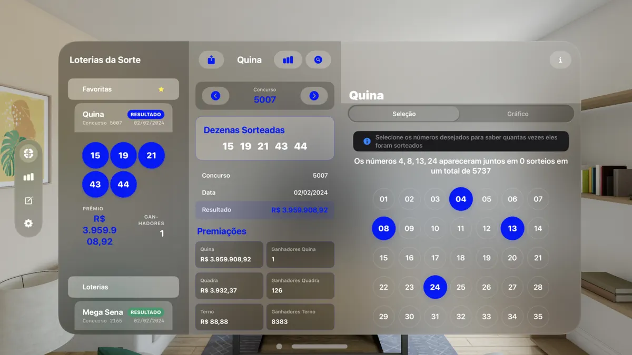This screenshot has height=355, width=632.
Task: Click the Resultado R$ 3.959.908,92 row
Action: click(265, 210)
